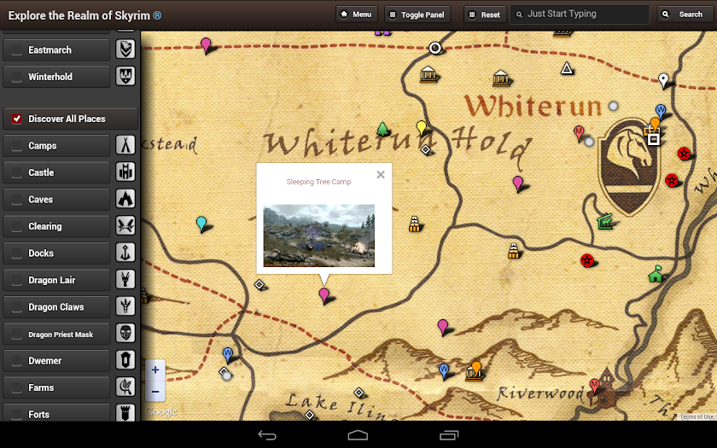
Task: Click the Sleeping Tree Camp title link
Action: coord(318,182)
